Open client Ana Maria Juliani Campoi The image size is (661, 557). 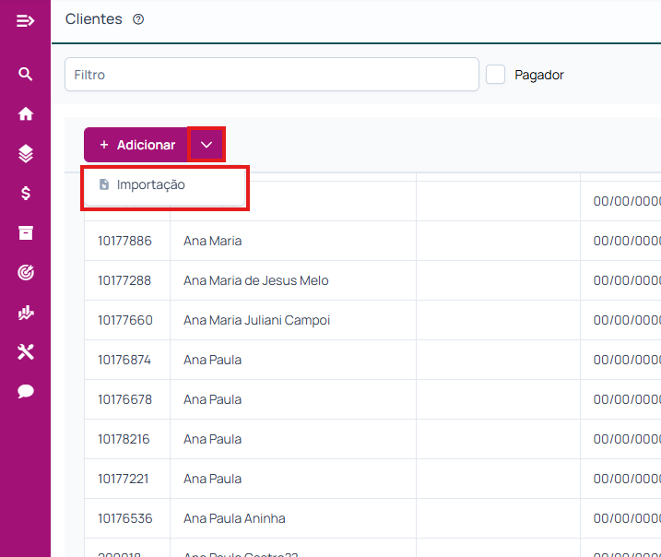pyautogui.click(x=256, y=320)
